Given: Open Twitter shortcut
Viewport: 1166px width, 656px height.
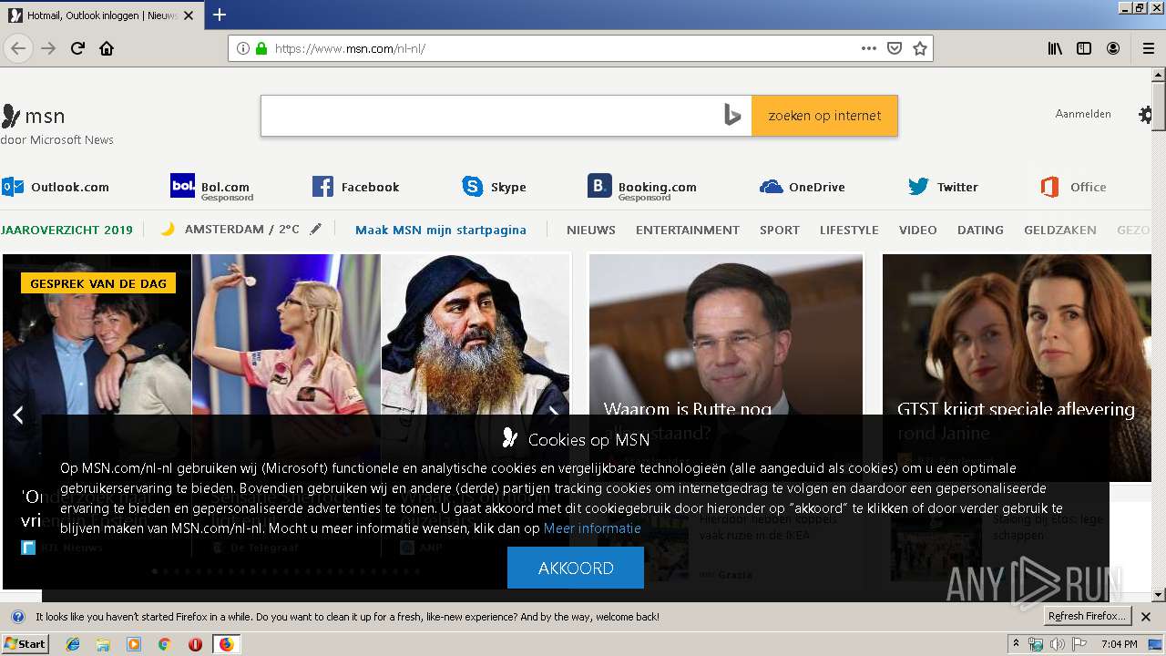Looking at the screenshot, I should coord(943,187).
